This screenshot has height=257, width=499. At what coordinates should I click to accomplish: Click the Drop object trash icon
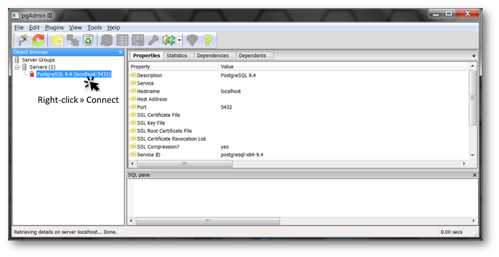click(x=88, y=40)
